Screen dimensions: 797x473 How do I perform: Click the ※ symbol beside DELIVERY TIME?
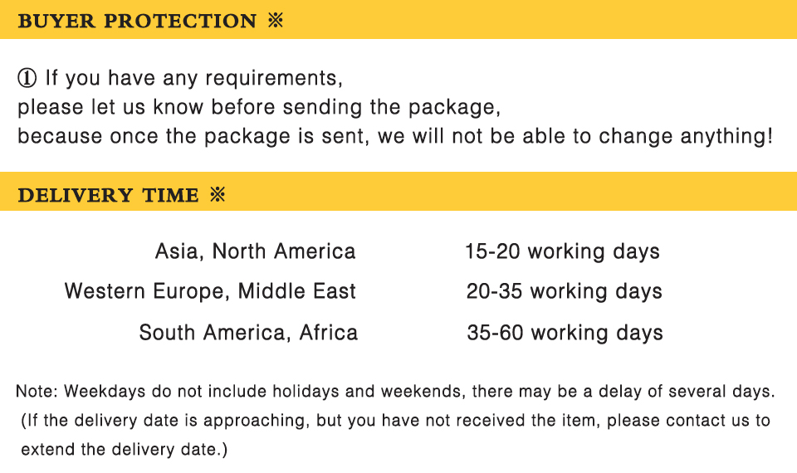pyautogui.click(x=218, y=195)
